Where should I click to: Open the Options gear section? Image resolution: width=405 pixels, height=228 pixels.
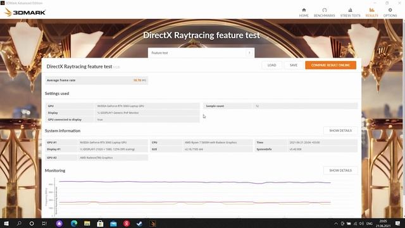[390, 13]
